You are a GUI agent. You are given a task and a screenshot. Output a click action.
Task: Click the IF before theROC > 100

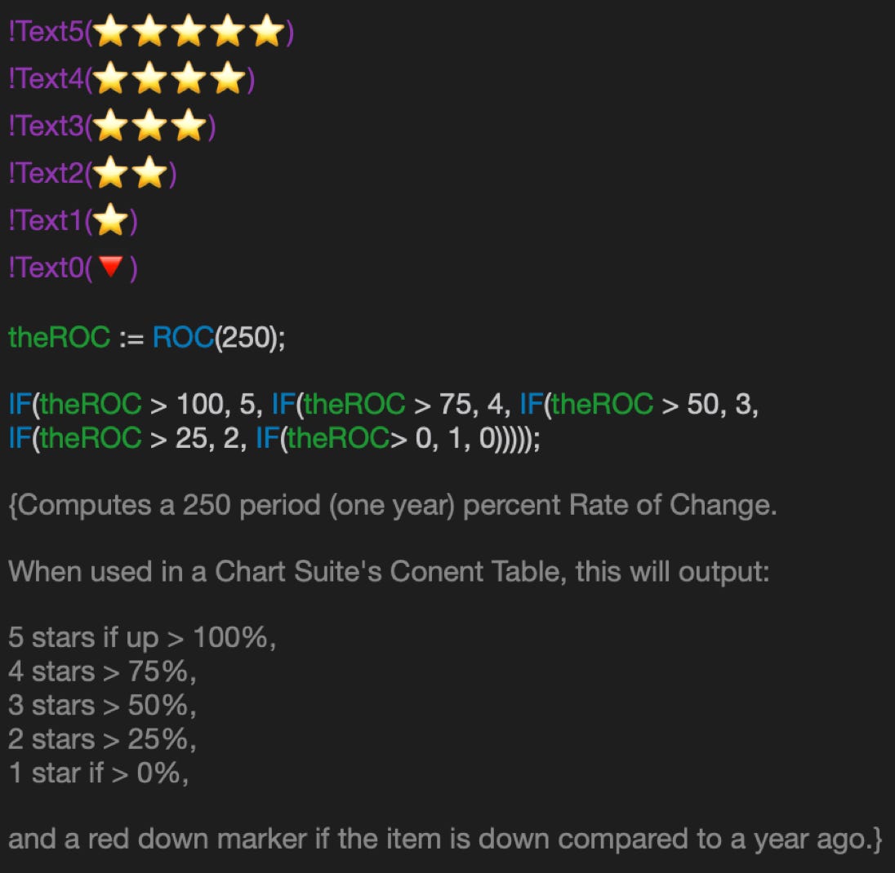[x=20, y=404]
